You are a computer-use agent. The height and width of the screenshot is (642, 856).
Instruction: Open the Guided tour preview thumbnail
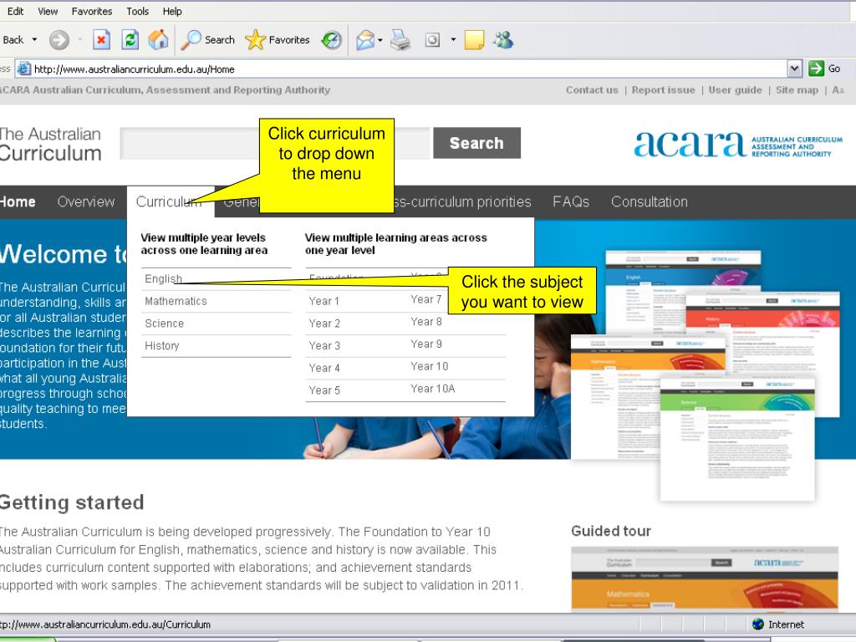click(704, 578)
